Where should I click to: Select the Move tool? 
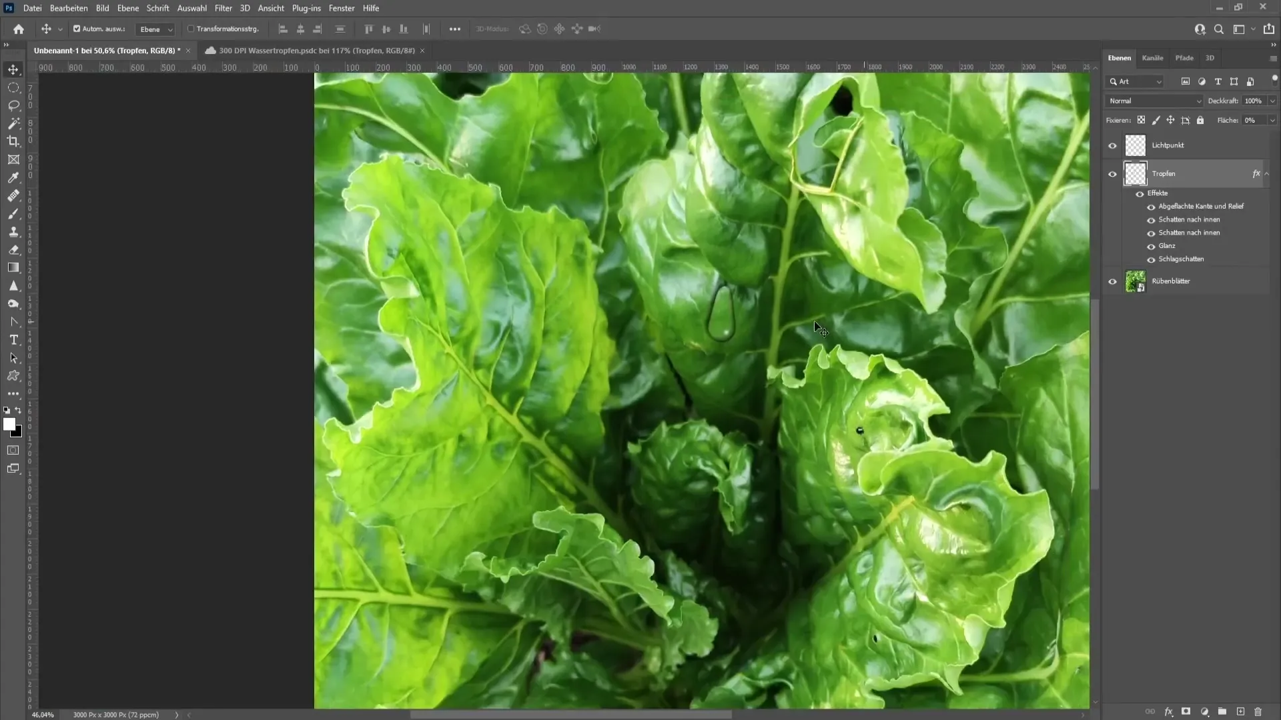[x=13, y=69]
